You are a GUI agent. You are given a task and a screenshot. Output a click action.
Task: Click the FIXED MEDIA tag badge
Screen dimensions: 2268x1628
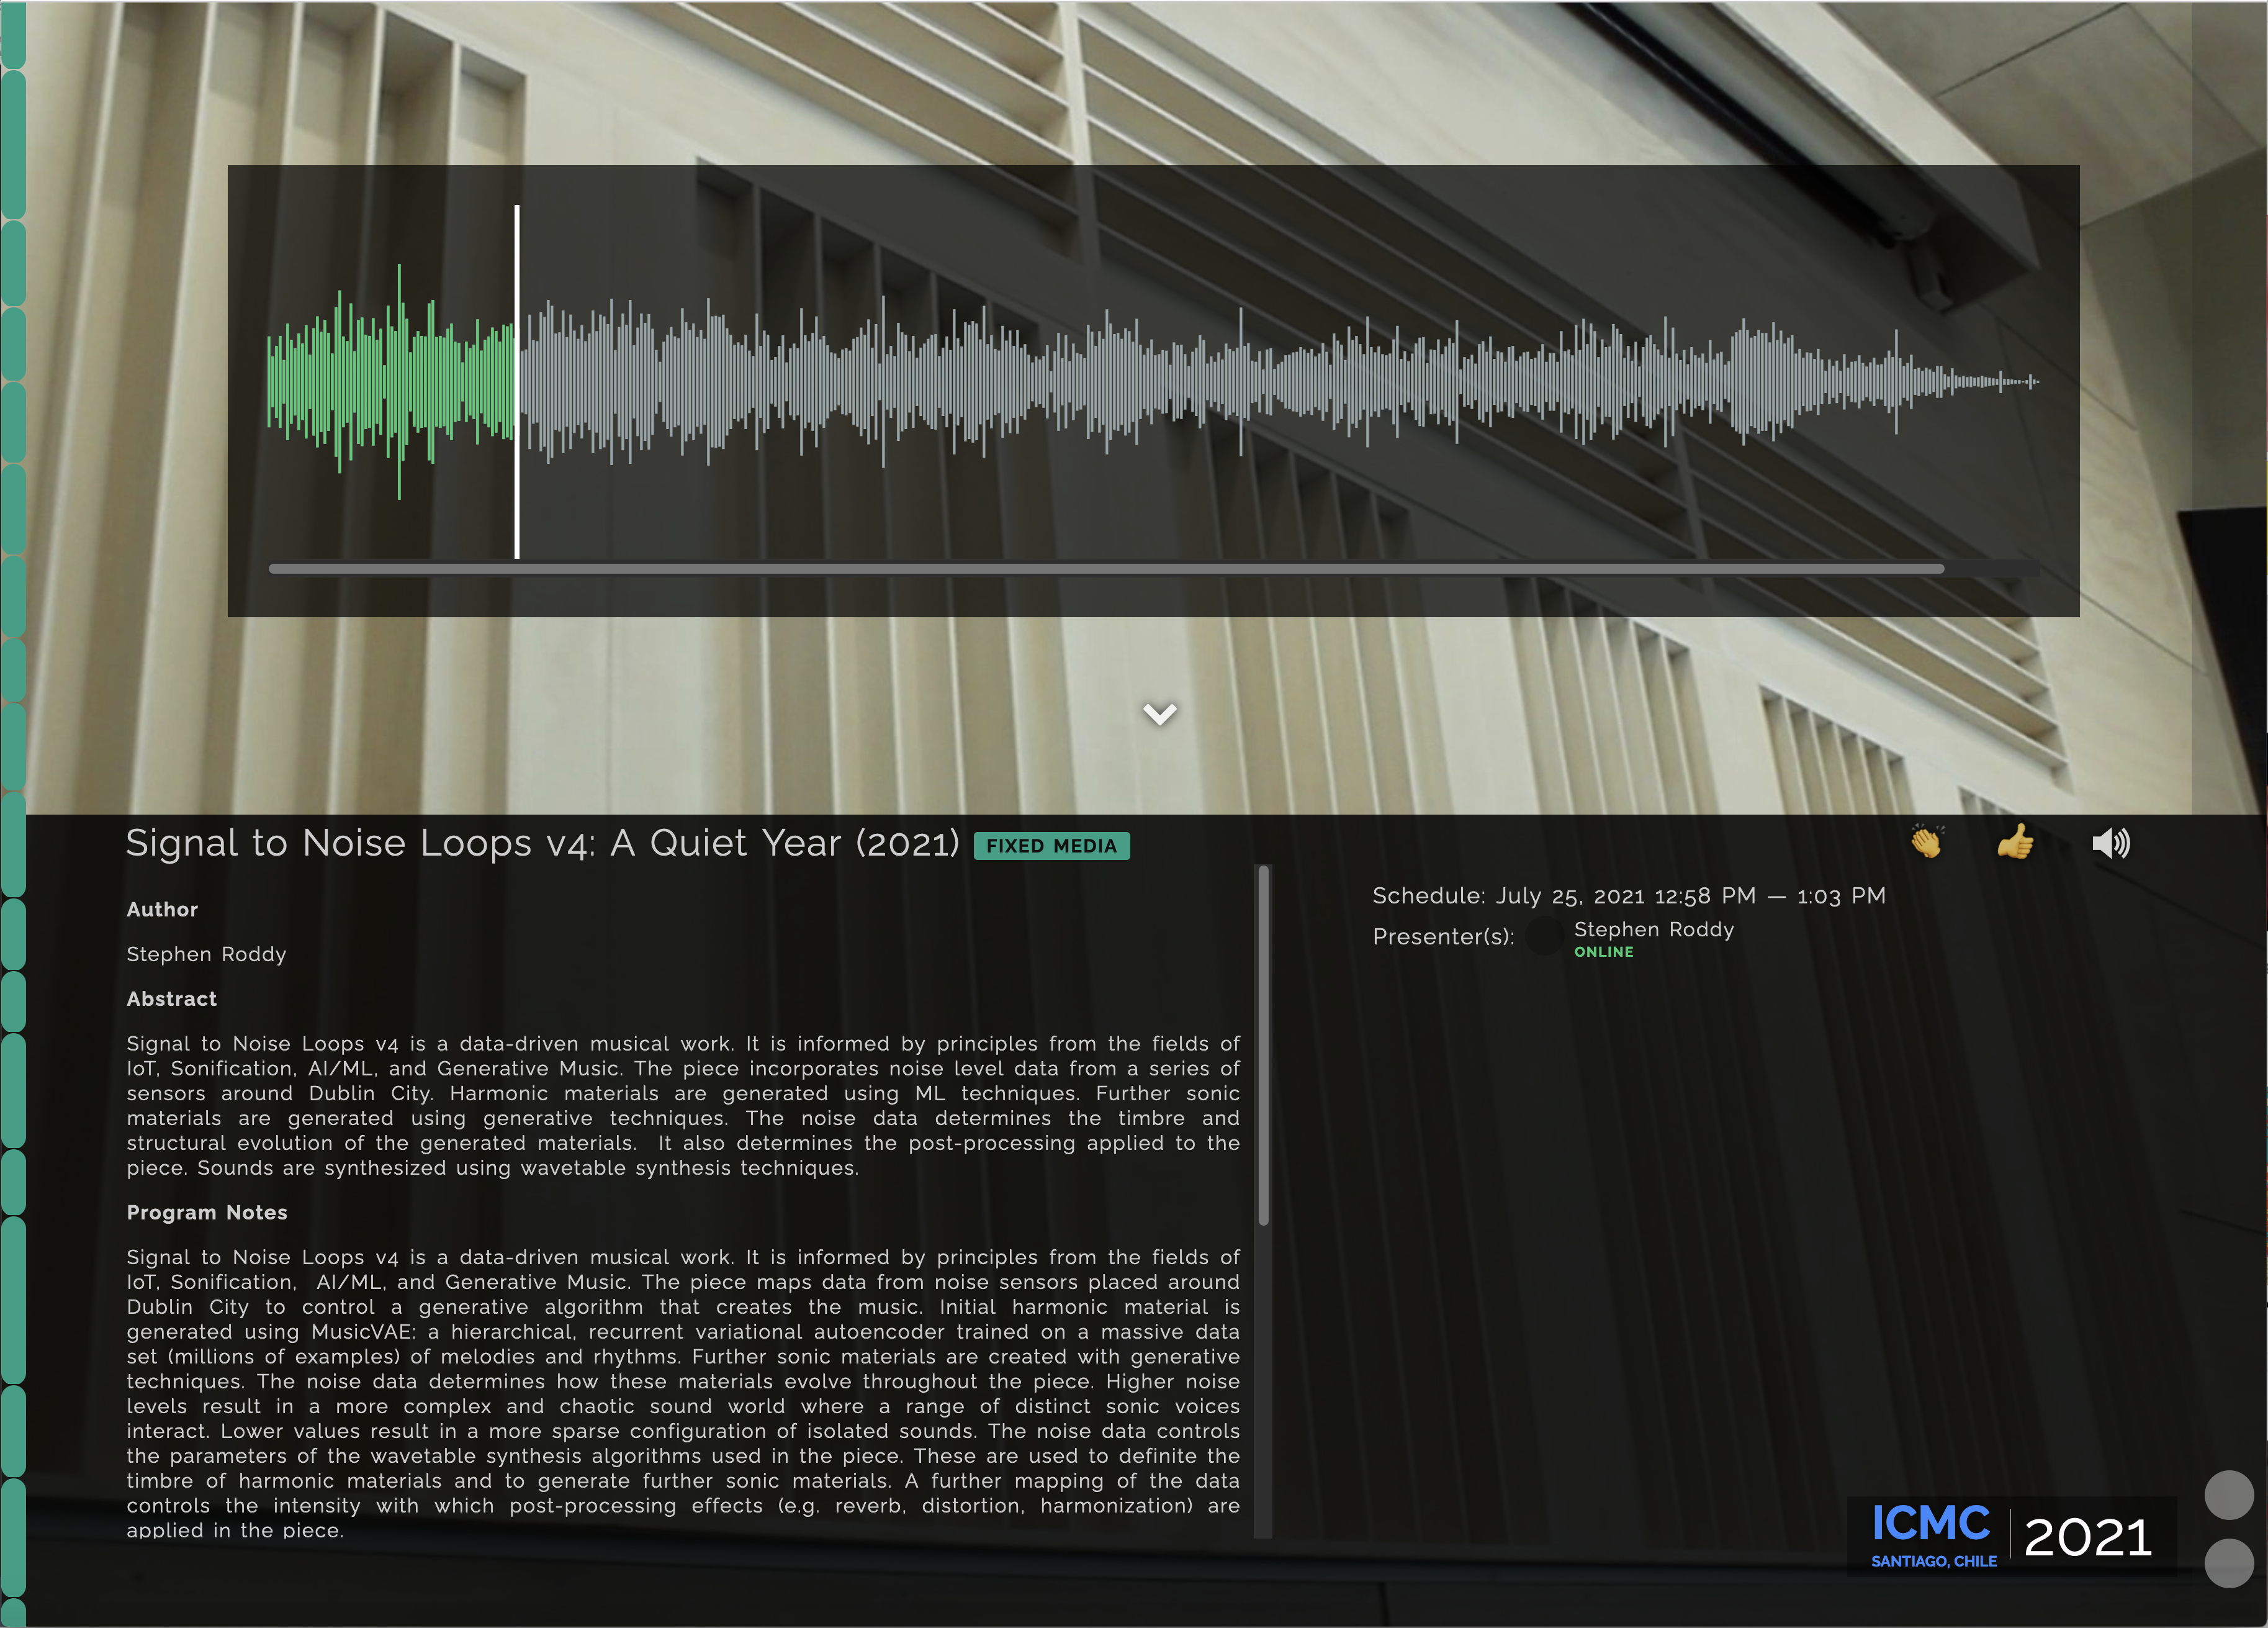point(1051,846)
